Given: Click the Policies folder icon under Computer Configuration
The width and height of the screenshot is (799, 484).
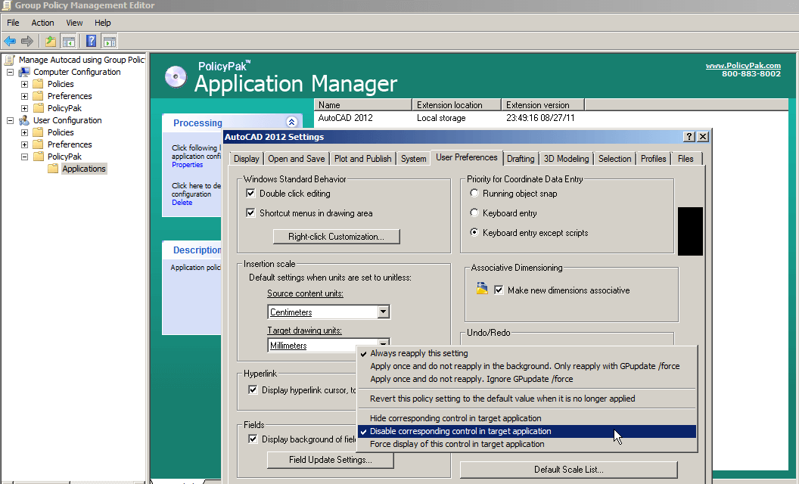Looking at the screenshot, I should (x=39, y=84).
